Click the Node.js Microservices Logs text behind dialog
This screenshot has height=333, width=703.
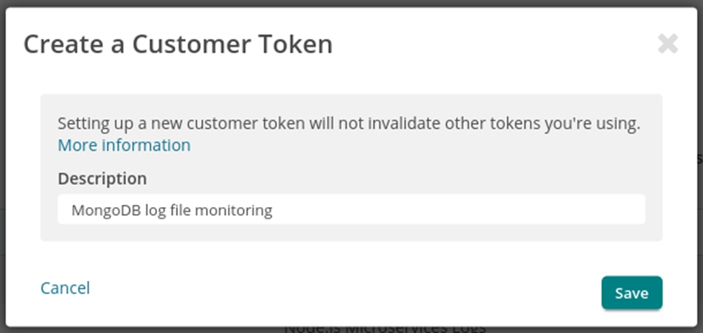[x=384, y=328]
